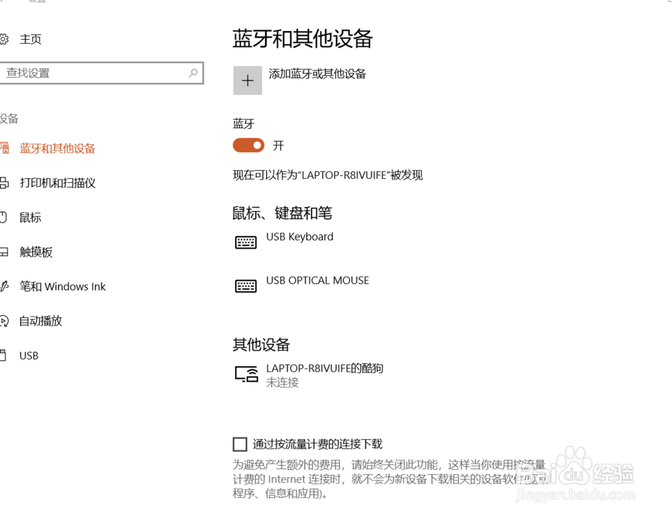Click the keyboard icon beside USB Keyboard

pos(245,242)
